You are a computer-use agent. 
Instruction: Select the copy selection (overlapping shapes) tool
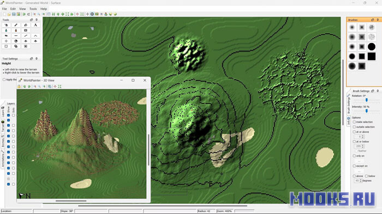click(16, 46)
